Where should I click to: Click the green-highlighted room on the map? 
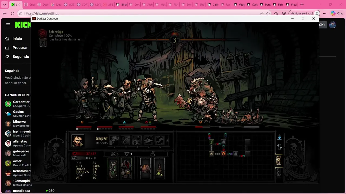tap(211, 141)
